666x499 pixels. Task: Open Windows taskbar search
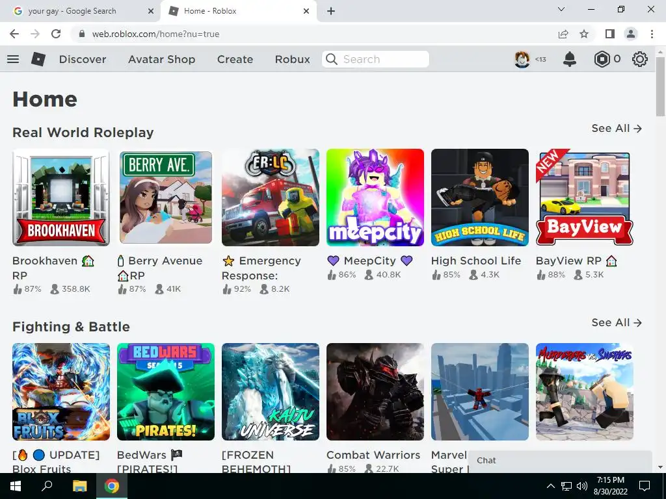[47, 486]
